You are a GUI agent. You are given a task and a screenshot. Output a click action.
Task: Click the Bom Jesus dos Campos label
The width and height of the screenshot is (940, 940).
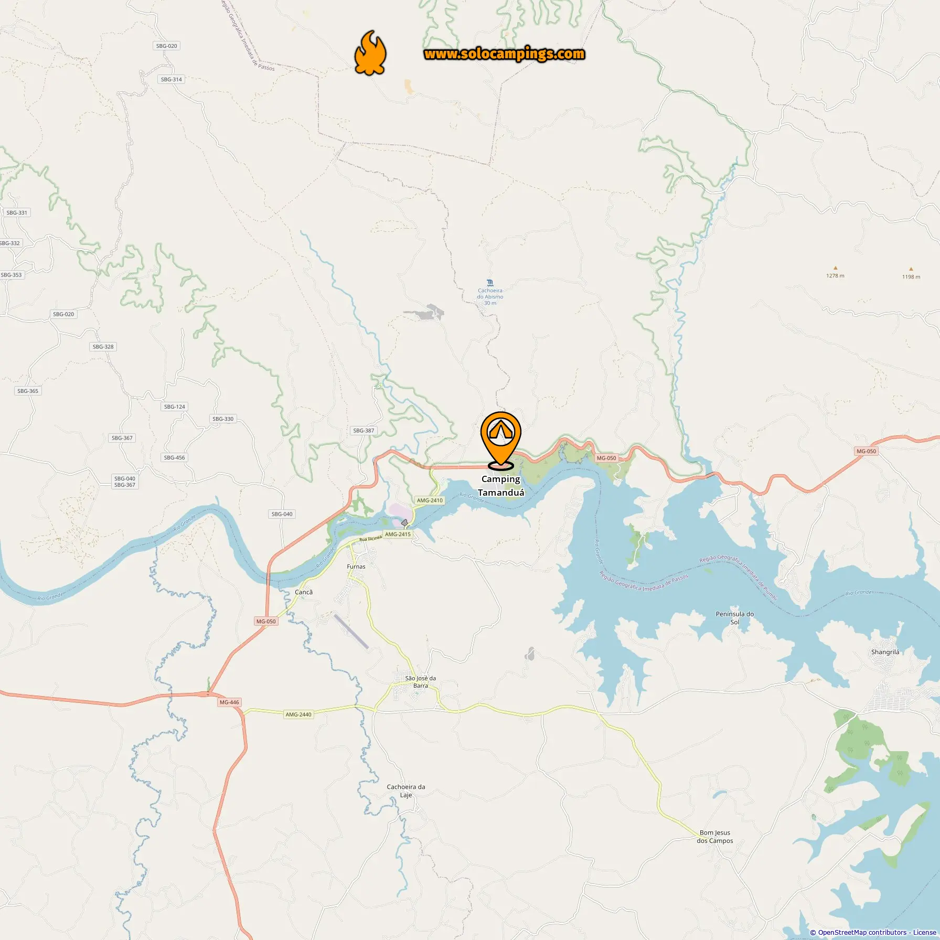pyautogui.click(x=715, y=837)
